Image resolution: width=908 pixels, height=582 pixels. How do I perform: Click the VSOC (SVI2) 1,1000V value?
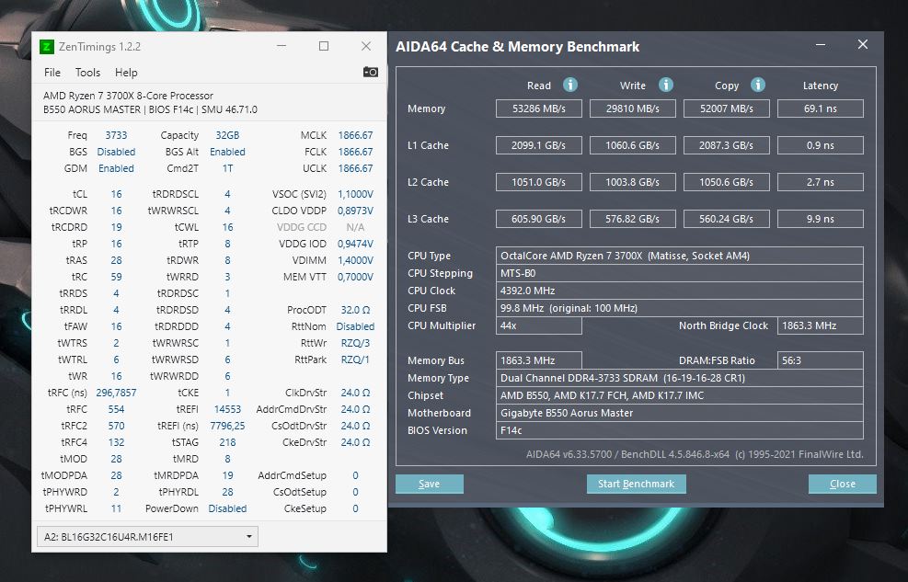[x=355, y=194]
